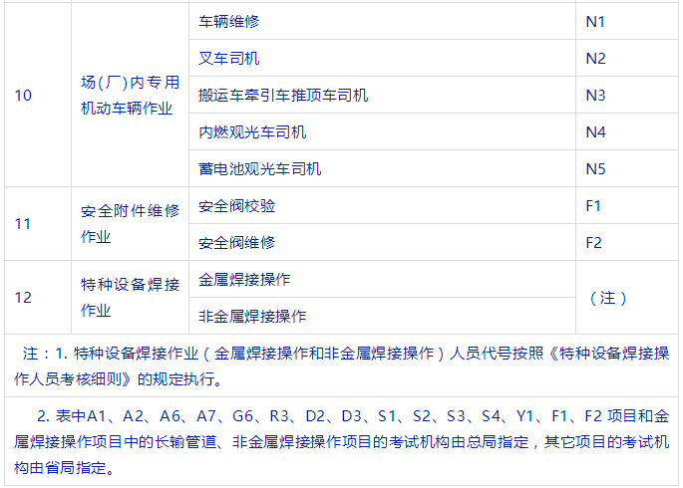This screenshot has width=683, height=488.
Task: Click the row number 10 cell
Action: tap(24, 96)
